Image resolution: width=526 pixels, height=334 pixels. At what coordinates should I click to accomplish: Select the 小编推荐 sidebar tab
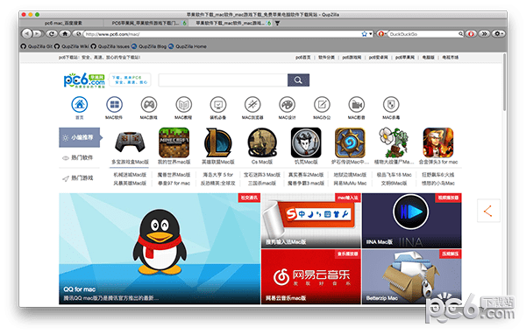79,137
